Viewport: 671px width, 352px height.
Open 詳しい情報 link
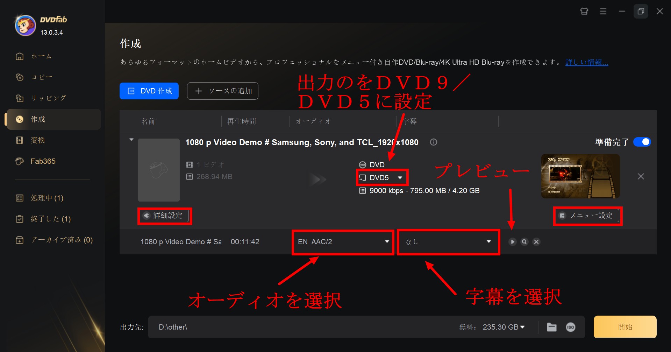click(x=587, y=62)
